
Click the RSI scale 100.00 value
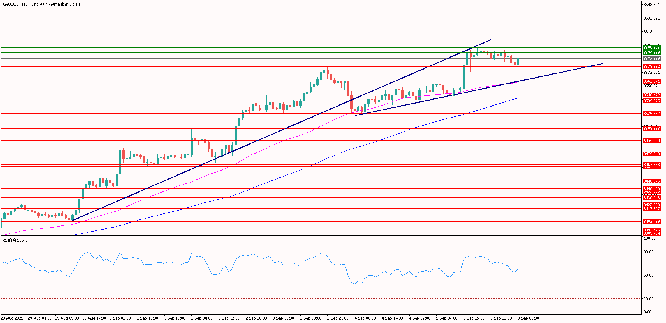650,239
